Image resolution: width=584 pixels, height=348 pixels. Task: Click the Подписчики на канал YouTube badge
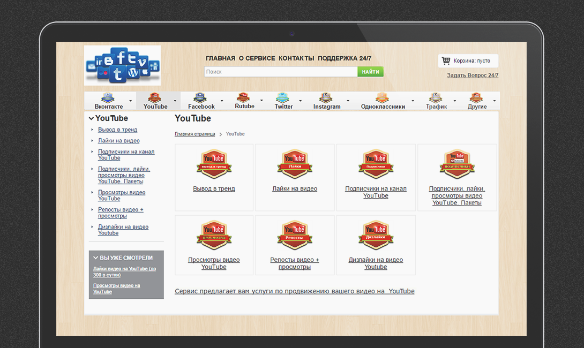(376, 164)
